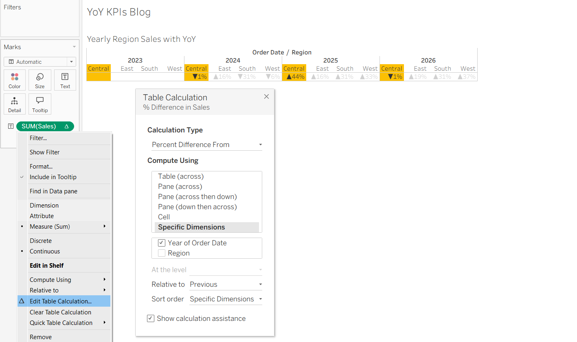
Task: Open the Relative to Previous dropdown
Action: point(226,284)
